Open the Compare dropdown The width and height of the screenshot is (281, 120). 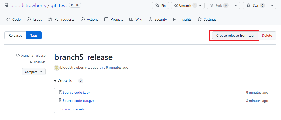coord(34,72)
